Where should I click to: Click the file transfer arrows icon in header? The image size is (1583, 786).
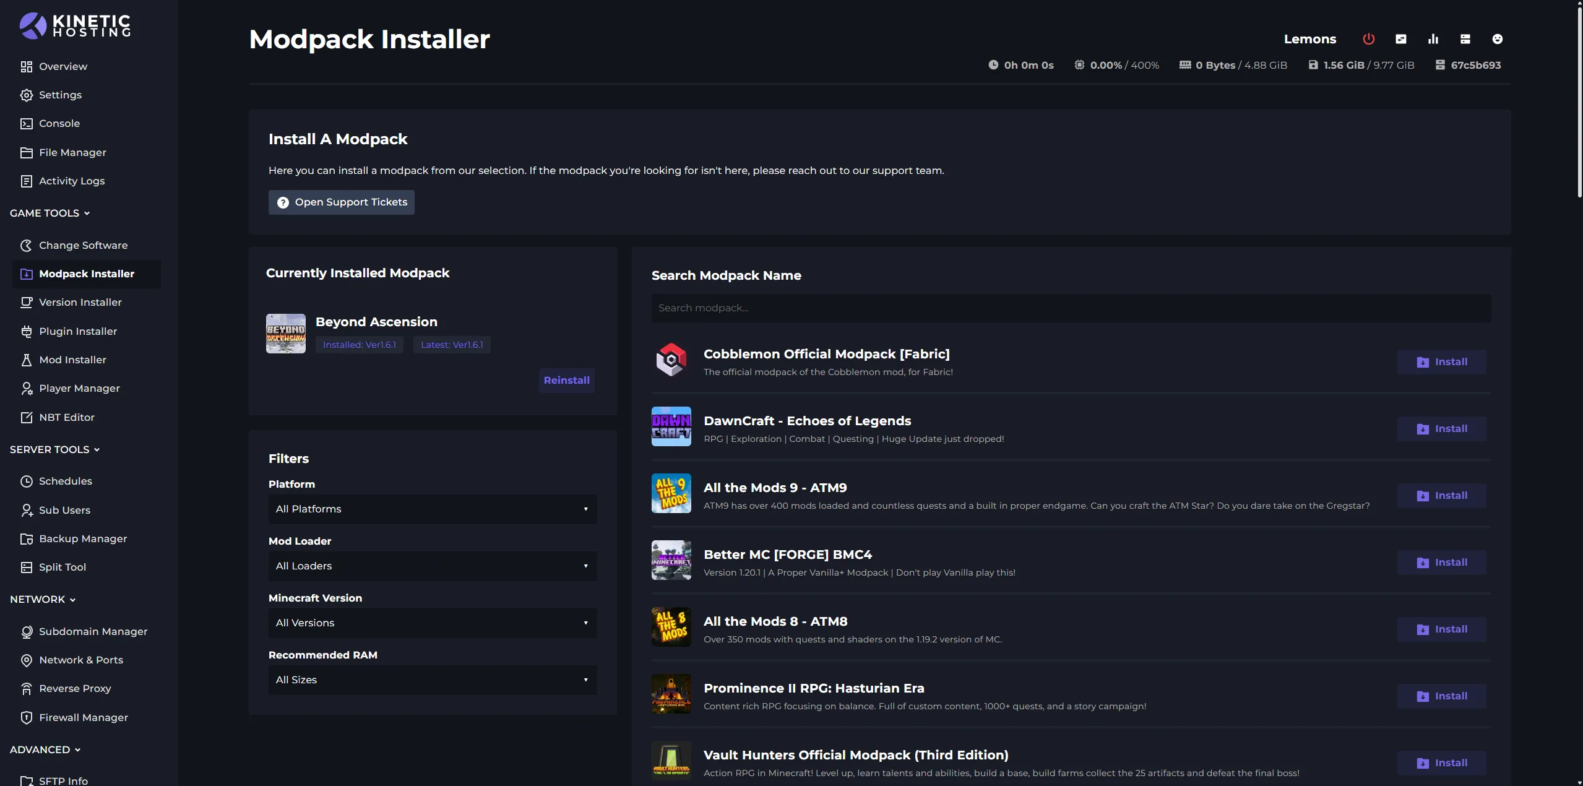1400,38
